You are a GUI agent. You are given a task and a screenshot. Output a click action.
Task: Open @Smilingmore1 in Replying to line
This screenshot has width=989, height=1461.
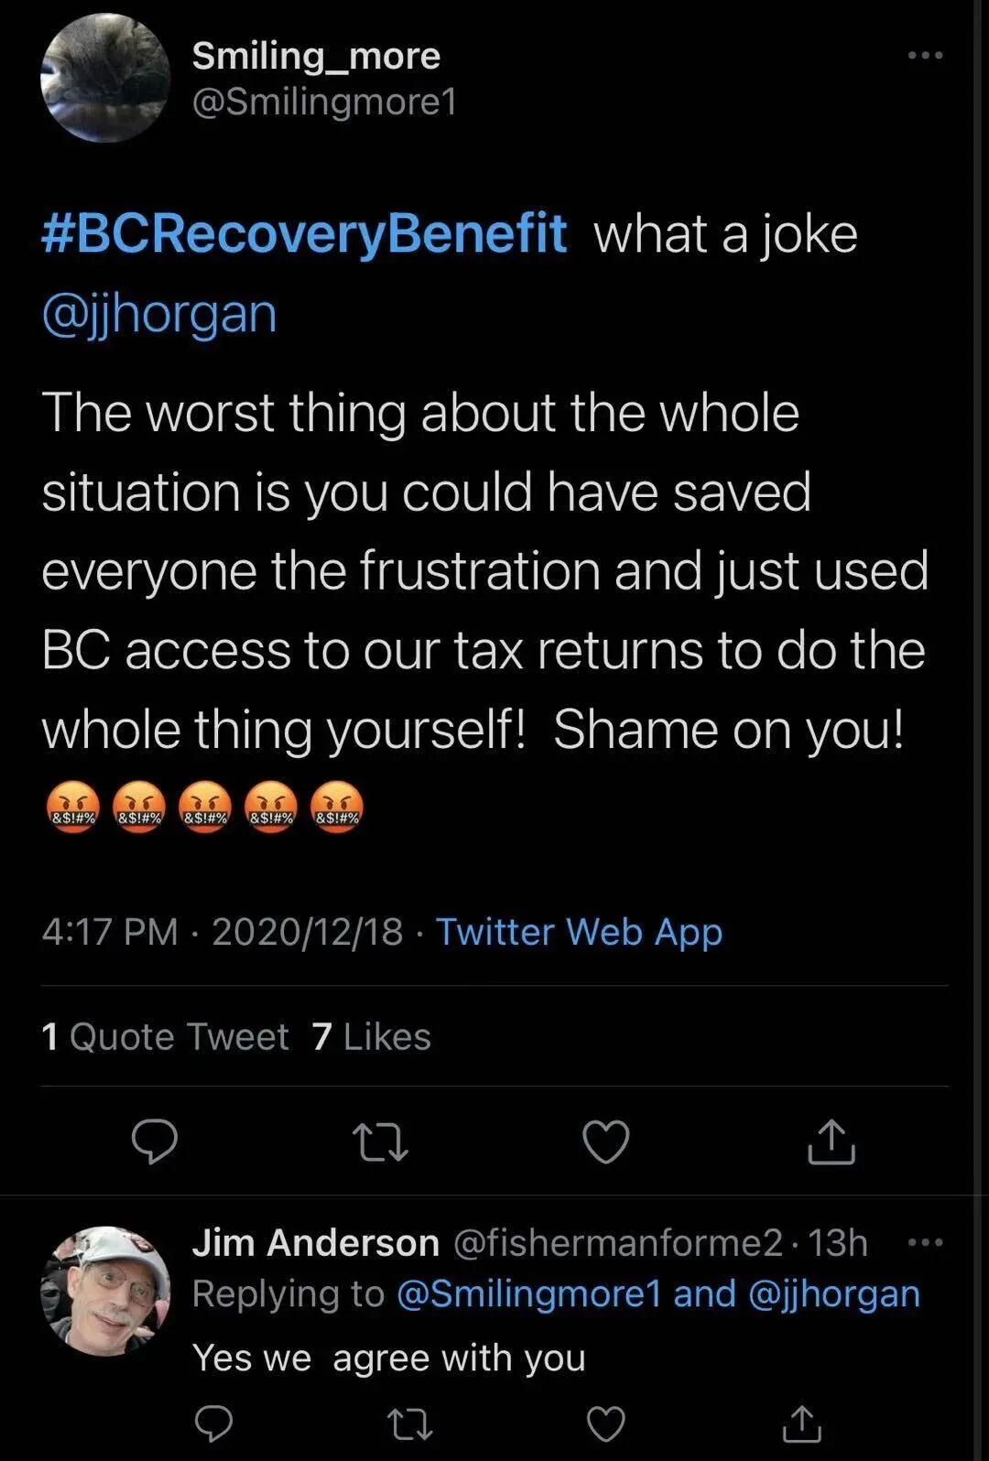(528, 1293)
